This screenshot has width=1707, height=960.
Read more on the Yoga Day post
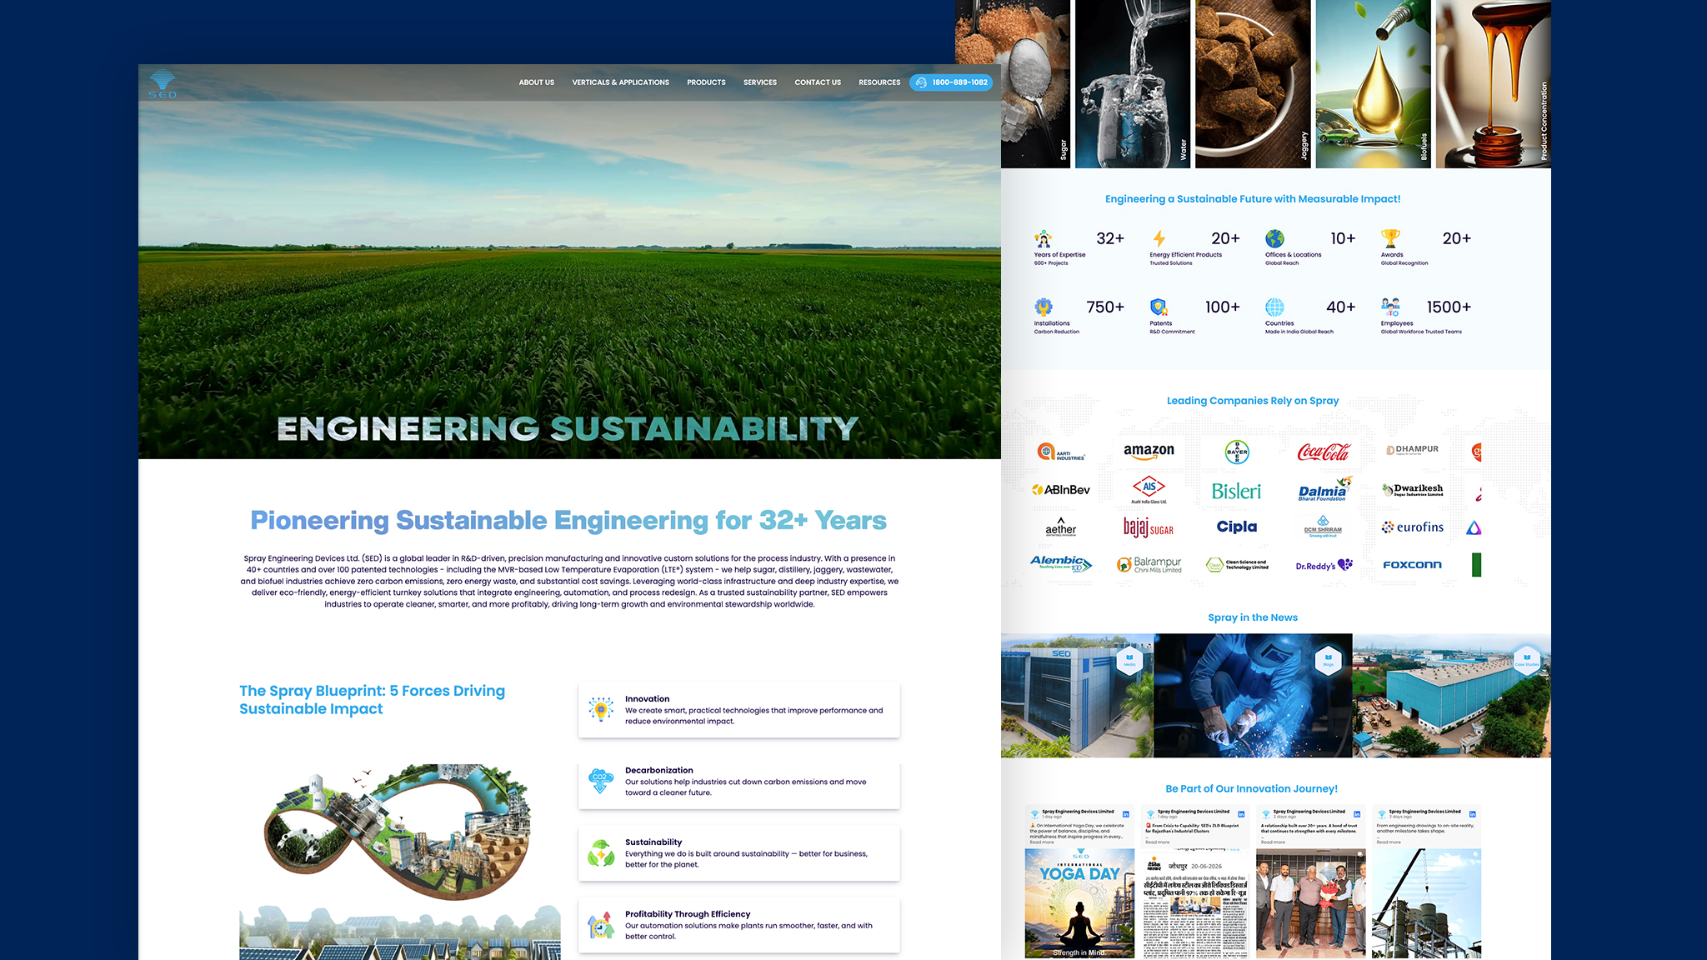coord(1042,842)
